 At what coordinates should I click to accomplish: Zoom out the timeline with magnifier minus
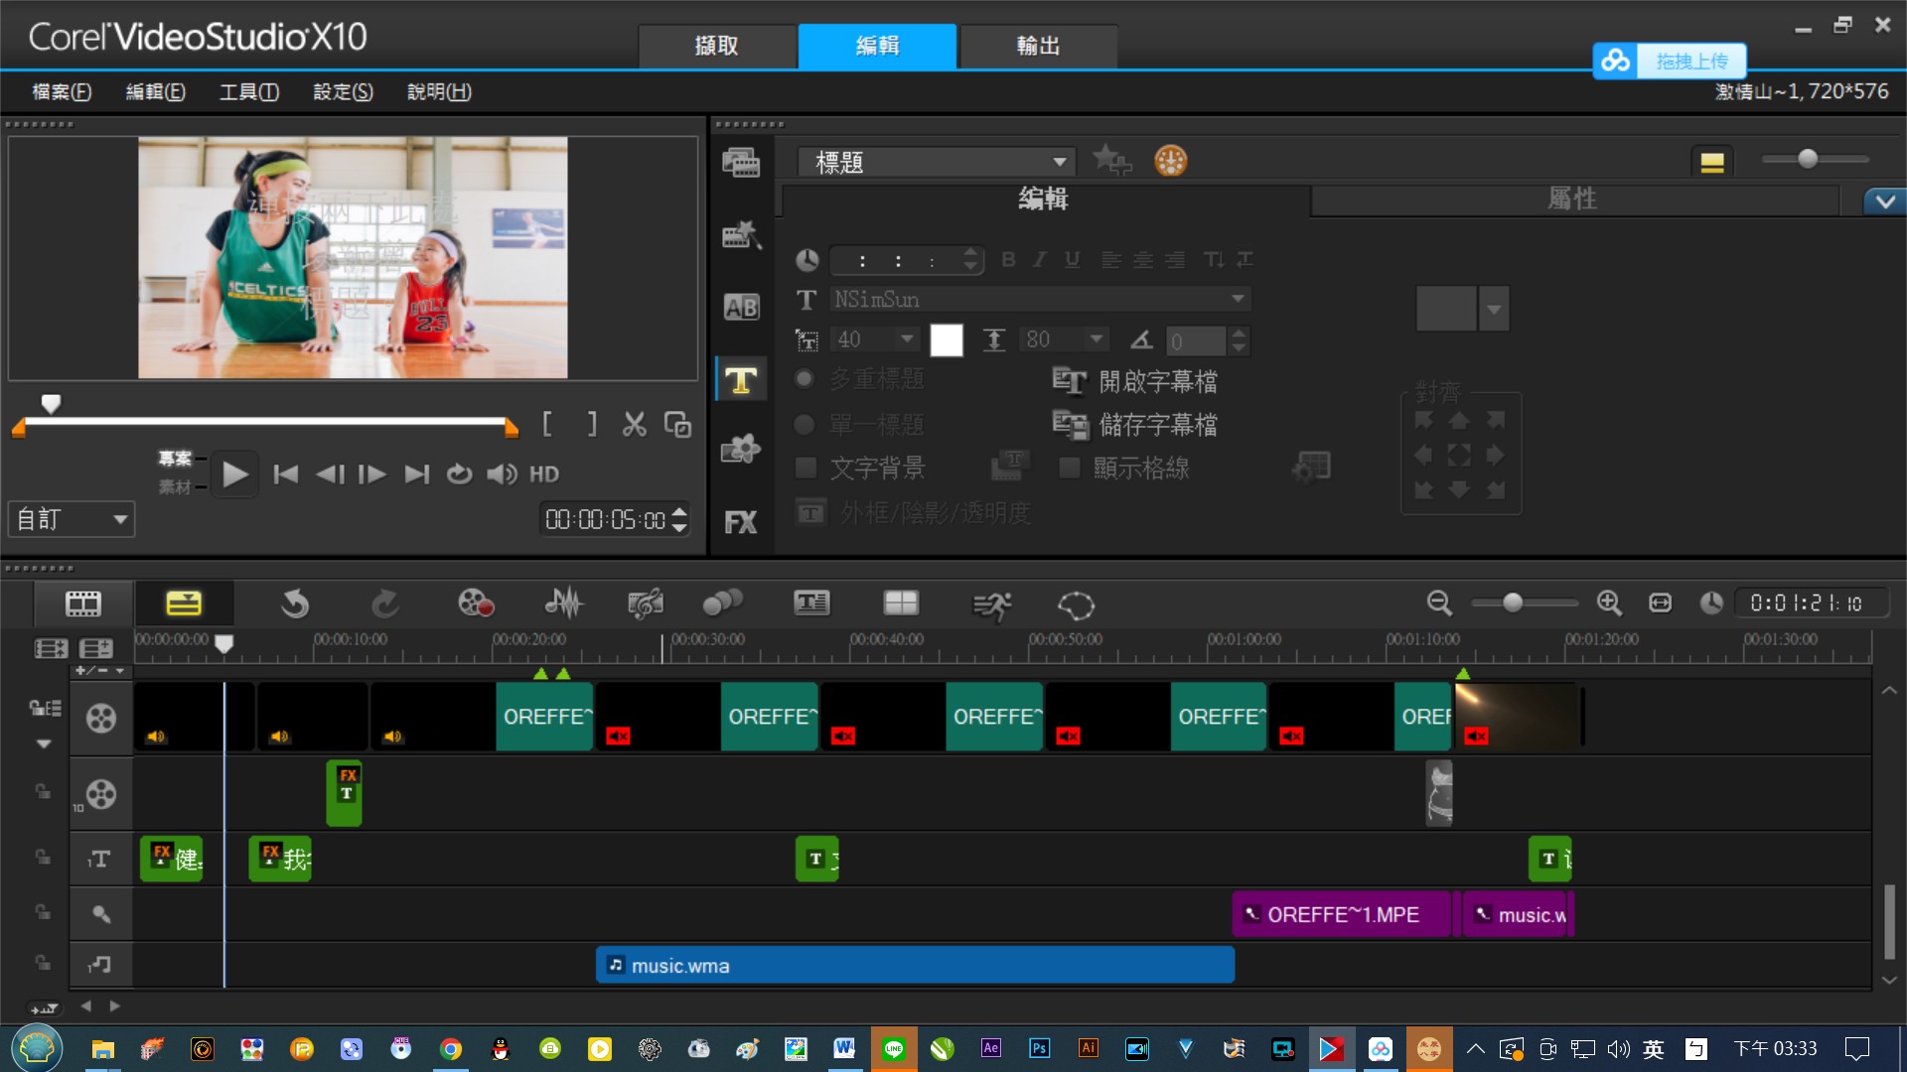[x=1439, y=603]
